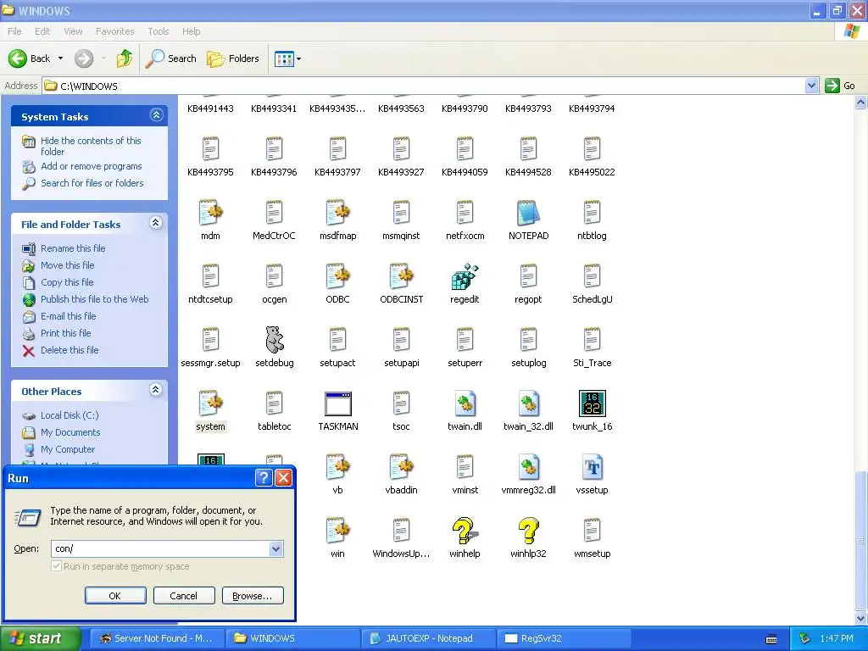Expand the Address bar dropdown
The height and width of the screenshot is (651, 868).
811,86
